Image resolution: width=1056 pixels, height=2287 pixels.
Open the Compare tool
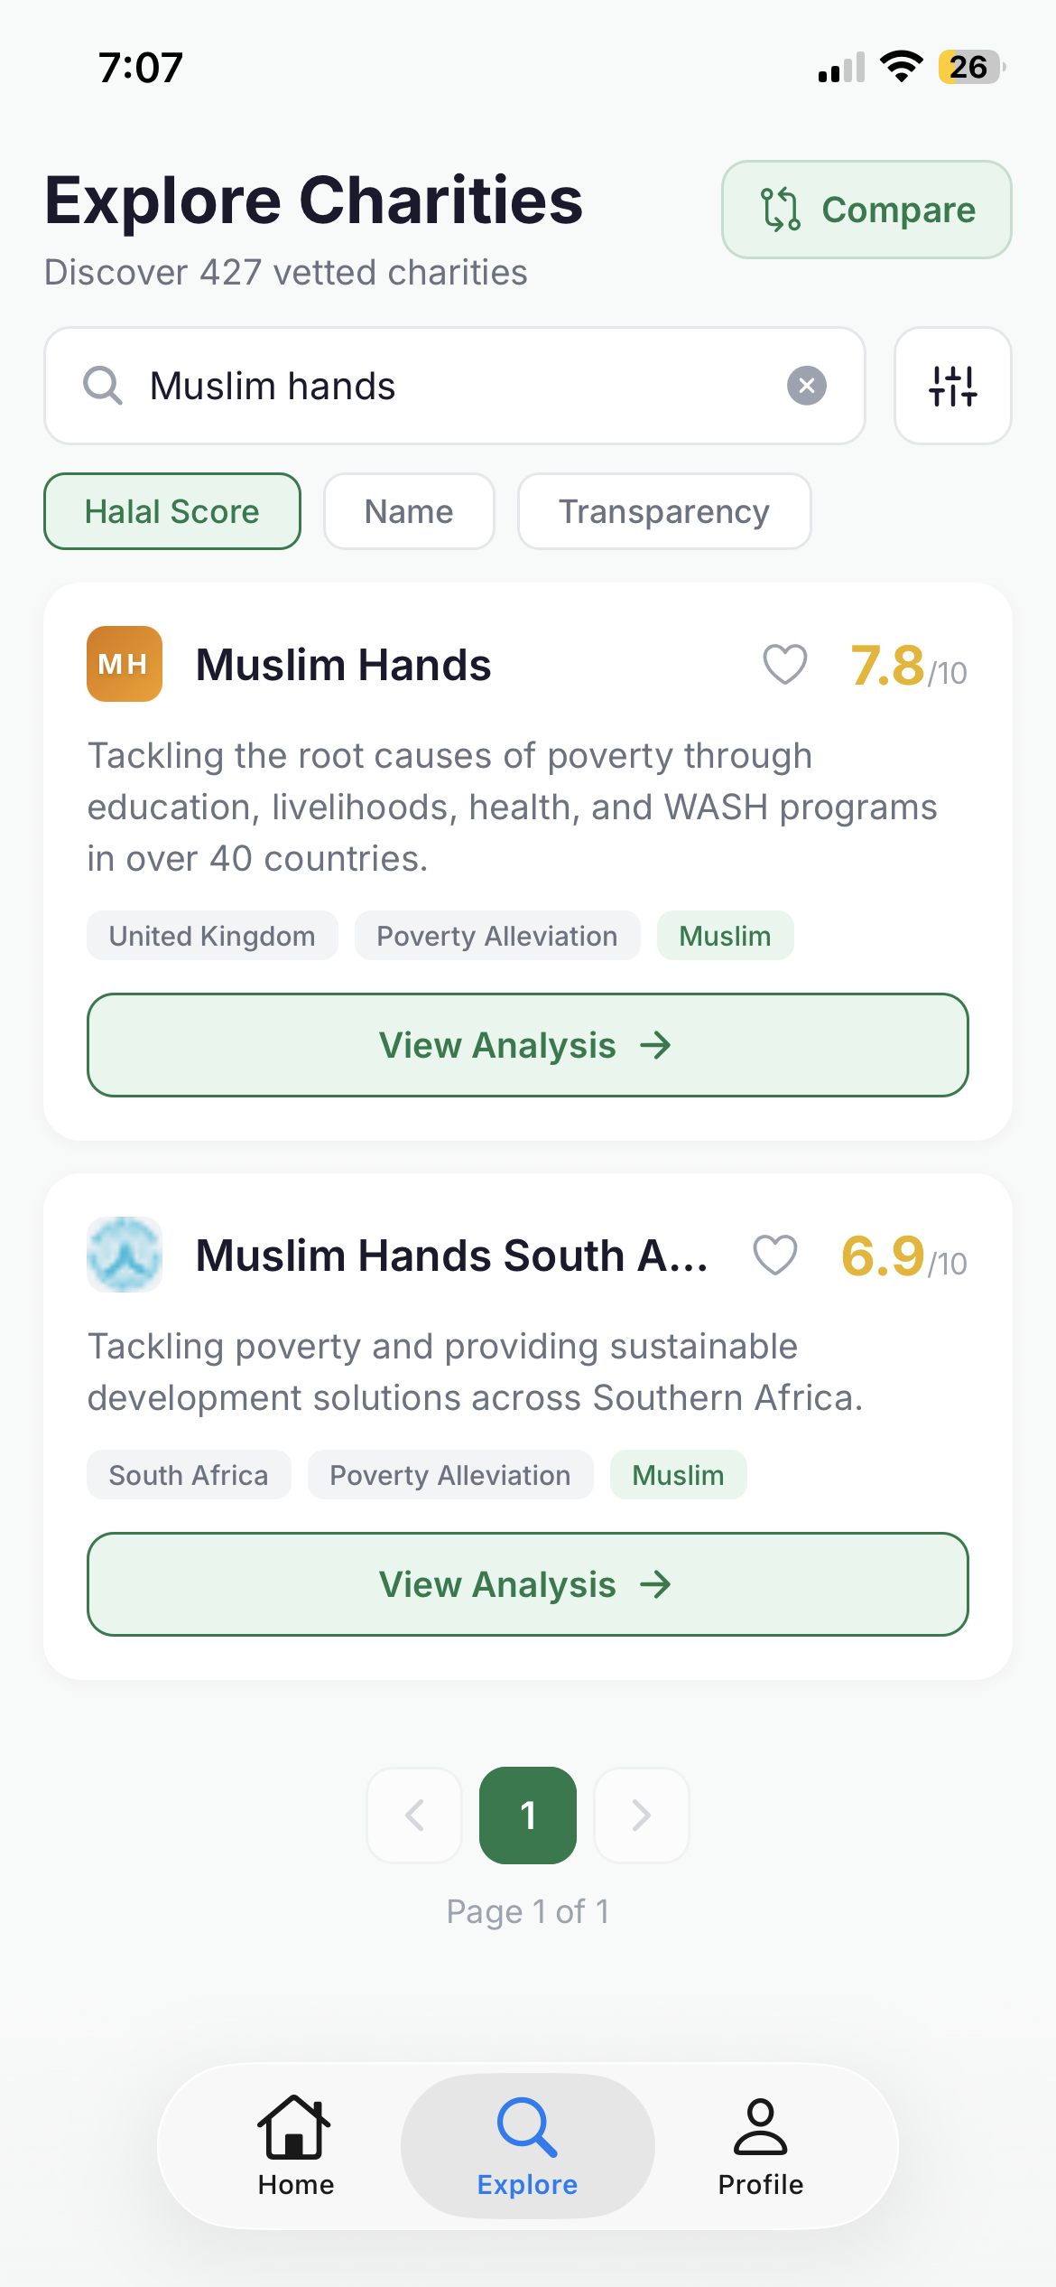coord(865,210)
